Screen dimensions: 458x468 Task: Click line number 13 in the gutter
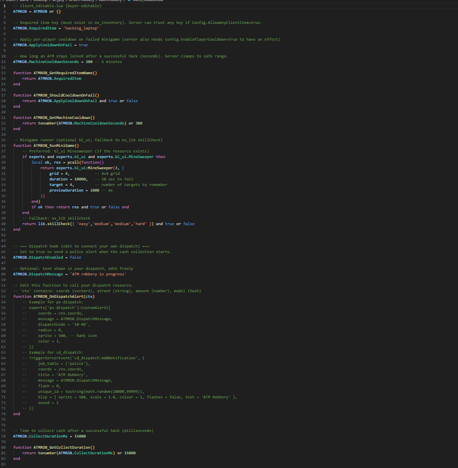pyautogui.click(x=3, y=73)
